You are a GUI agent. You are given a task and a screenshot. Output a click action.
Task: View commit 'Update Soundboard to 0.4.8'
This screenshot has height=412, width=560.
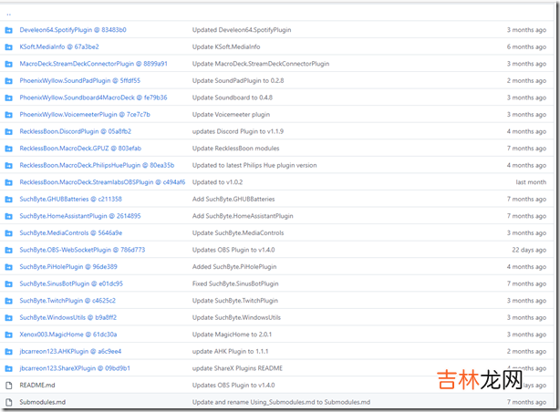tap(232, 98)
